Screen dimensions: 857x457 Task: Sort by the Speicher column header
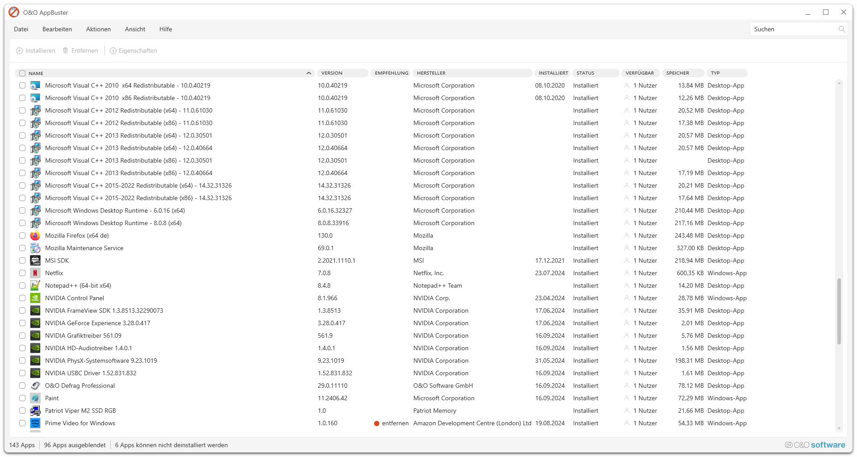pyautogui.click(x=683, y=73)
